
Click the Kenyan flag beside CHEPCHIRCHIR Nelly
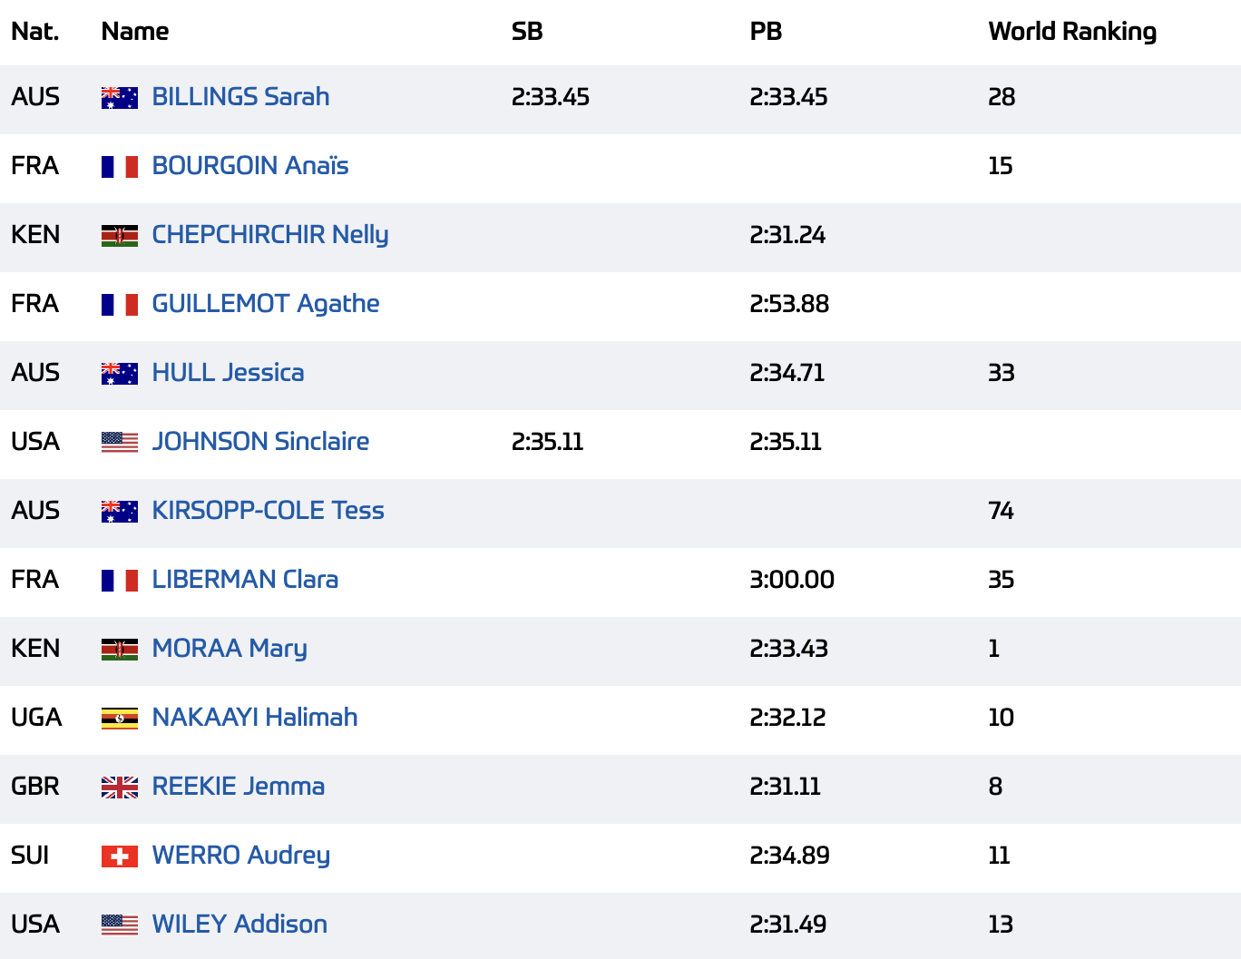click(x=120, y=236)
